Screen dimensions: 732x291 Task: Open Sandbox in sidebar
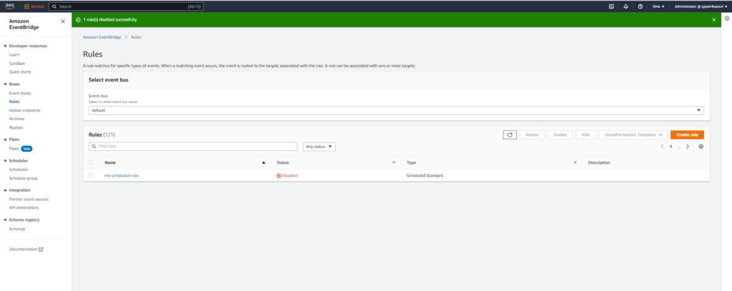pos(17,63)
